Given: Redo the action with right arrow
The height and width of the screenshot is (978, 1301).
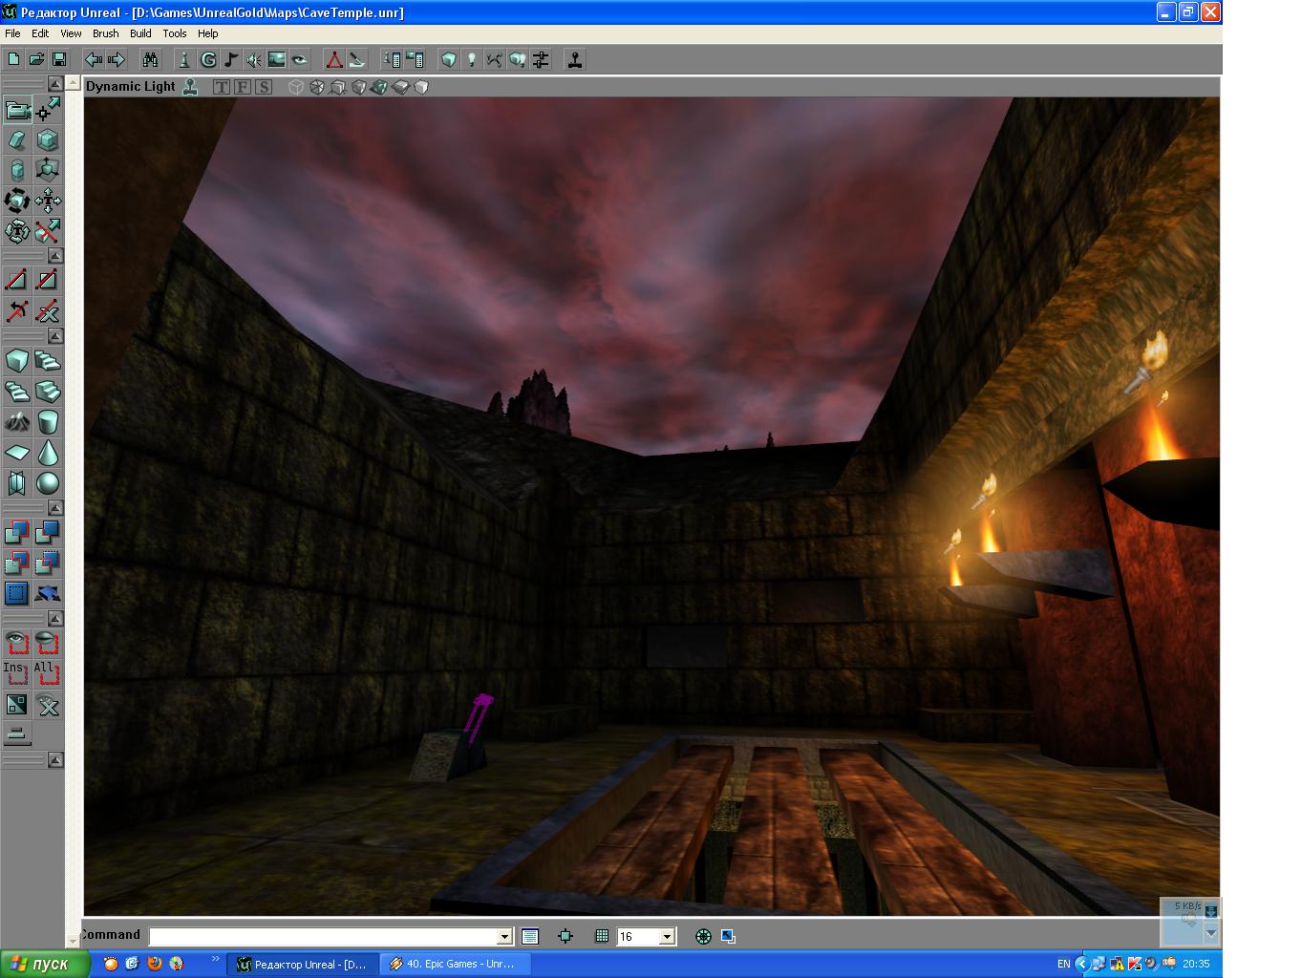Looking at the screenshot, I should (116, 59).
